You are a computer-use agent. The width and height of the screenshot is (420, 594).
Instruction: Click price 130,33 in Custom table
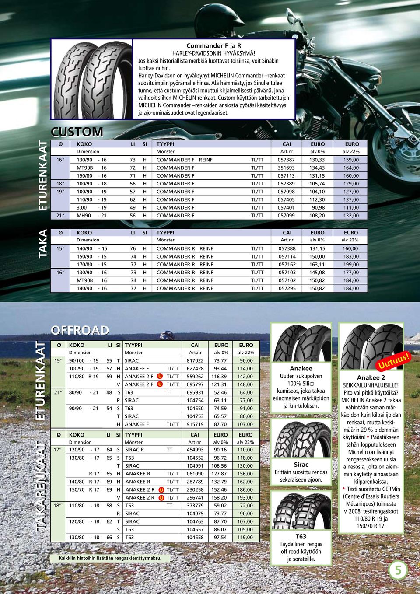[317, 160]
